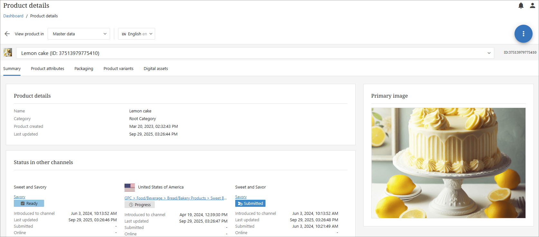Click the Submitted status badge
Viewport: 539px width, 237px height.
250,203
